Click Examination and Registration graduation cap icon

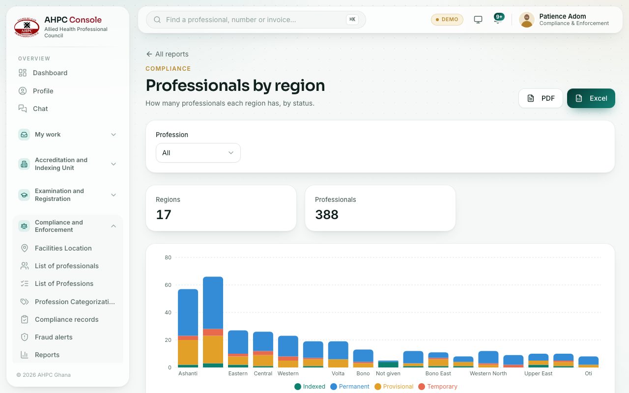[x=24, y=195]
